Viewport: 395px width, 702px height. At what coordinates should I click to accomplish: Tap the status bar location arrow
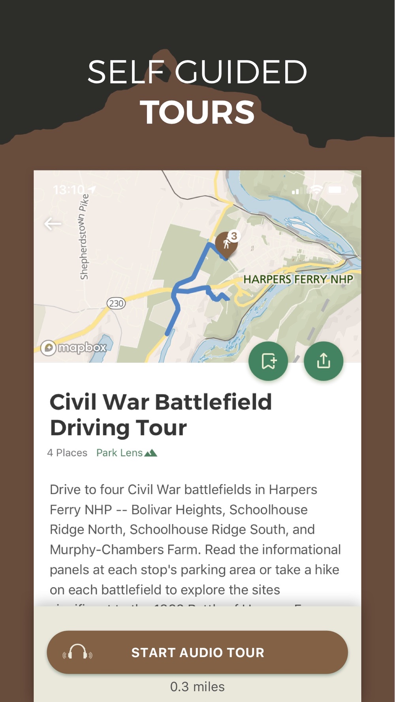click(x=92, y=190)
